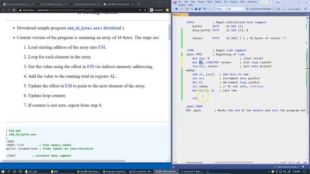Open the ESI link in step 3
Image resolution: width=310 pixels, height=174 pixels.
click(x=91, y=67)
